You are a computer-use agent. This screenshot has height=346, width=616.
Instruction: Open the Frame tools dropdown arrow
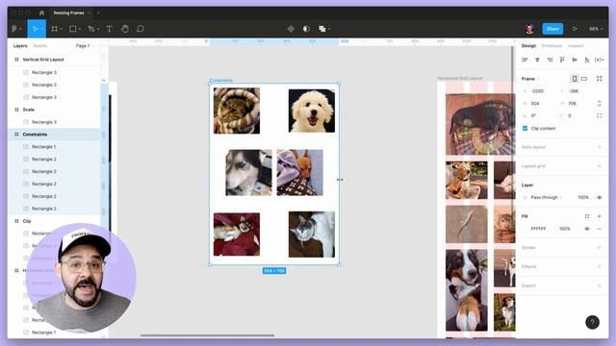pyautogui.click(x=61, y=29)
